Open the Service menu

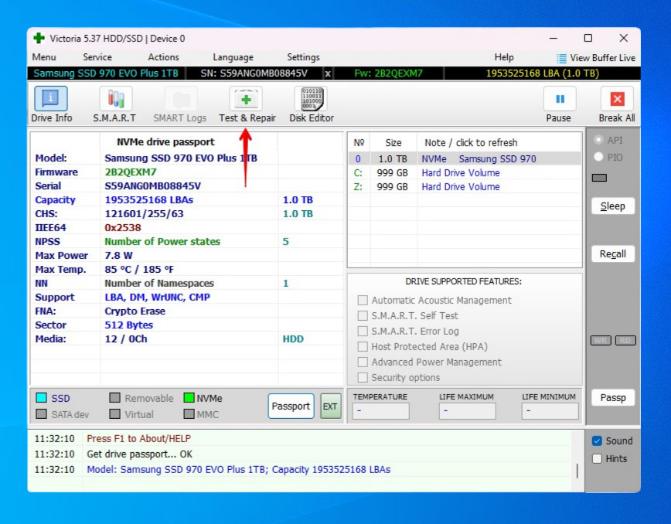[x=97, y=57]
